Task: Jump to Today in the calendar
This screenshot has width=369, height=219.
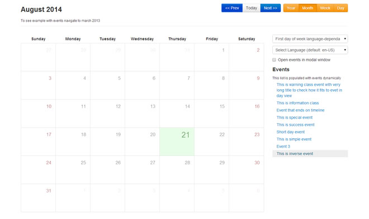Action: point(252,8)
